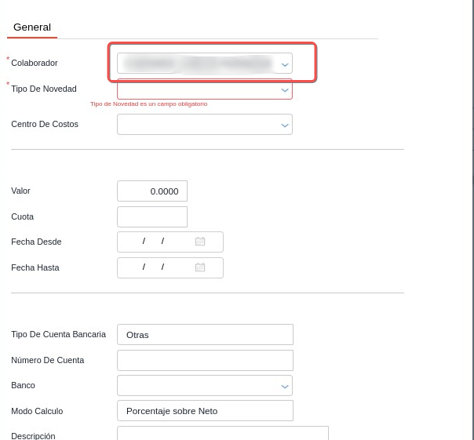474x440 pixels.
Task: Click the Modo Calculo field
Action: [x=205, y=411]
